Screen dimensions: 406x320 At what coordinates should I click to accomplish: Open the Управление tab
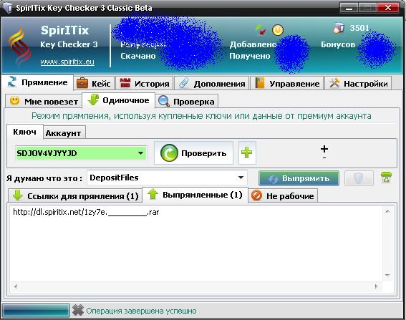pos(286,84)
